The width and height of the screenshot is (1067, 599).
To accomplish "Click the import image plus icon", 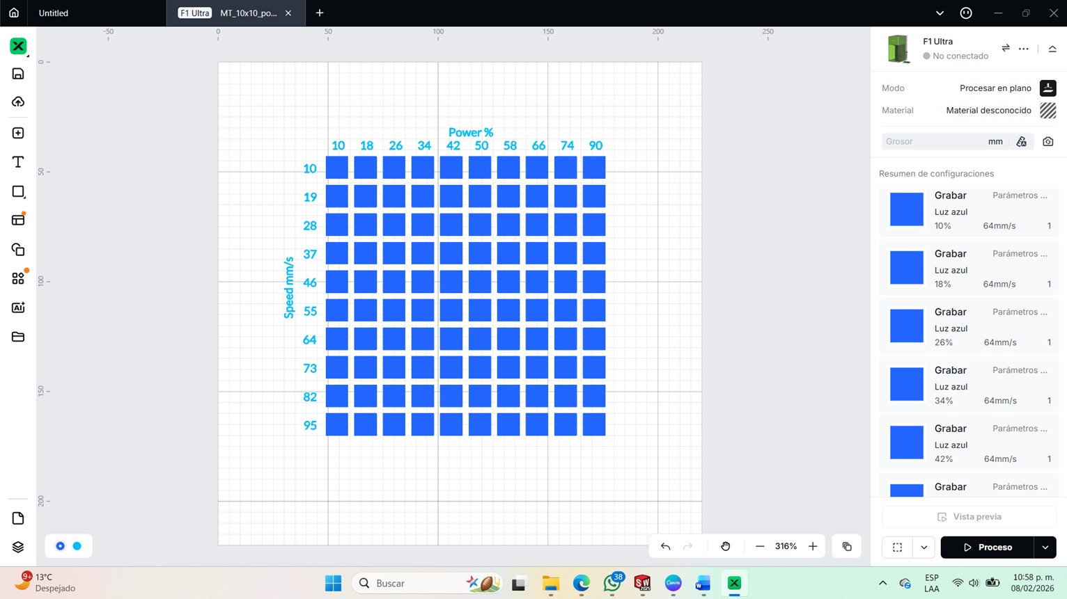I will (18, 133).
